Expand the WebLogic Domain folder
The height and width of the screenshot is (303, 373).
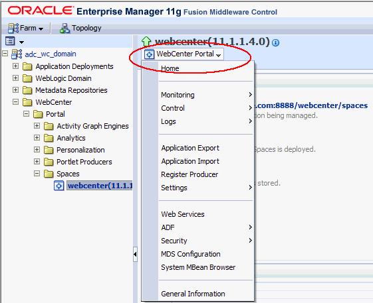tap(15, 78)
